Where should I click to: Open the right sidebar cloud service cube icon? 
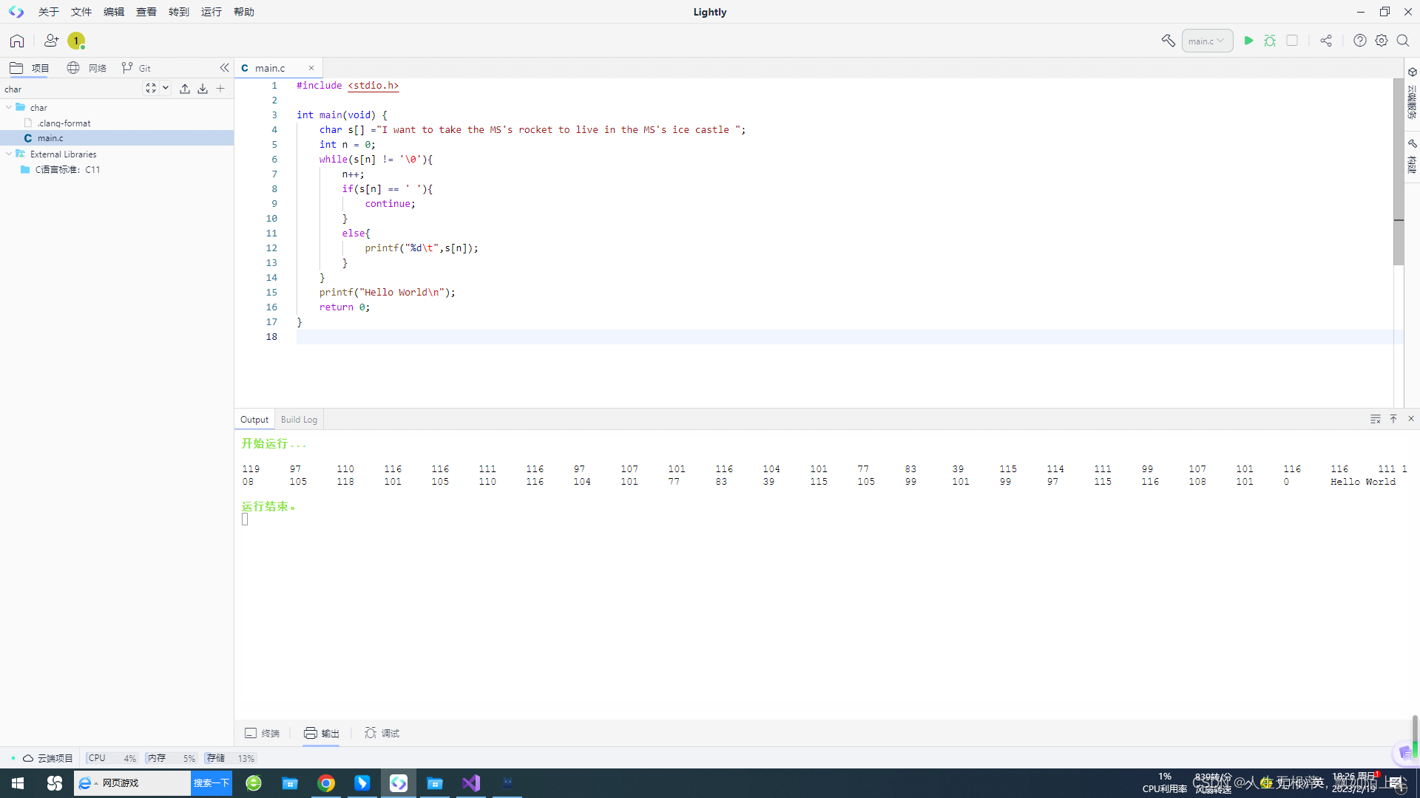click(x=1413, y=72)
